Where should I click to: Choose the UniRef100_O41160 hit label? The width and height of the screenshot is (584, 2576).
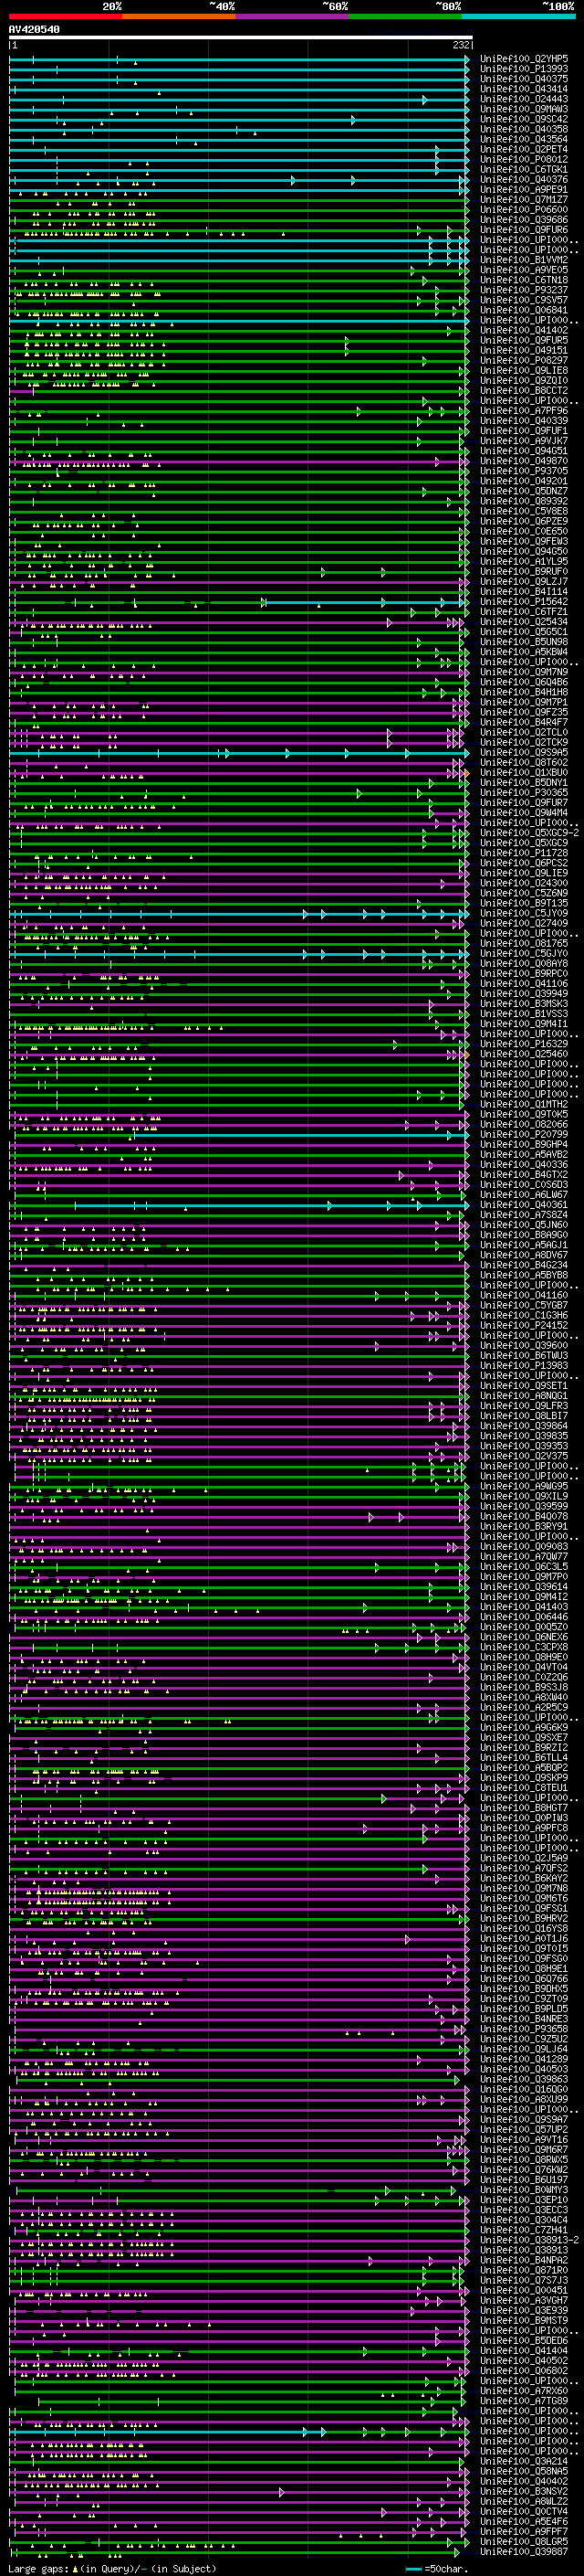coord(524,1296)
